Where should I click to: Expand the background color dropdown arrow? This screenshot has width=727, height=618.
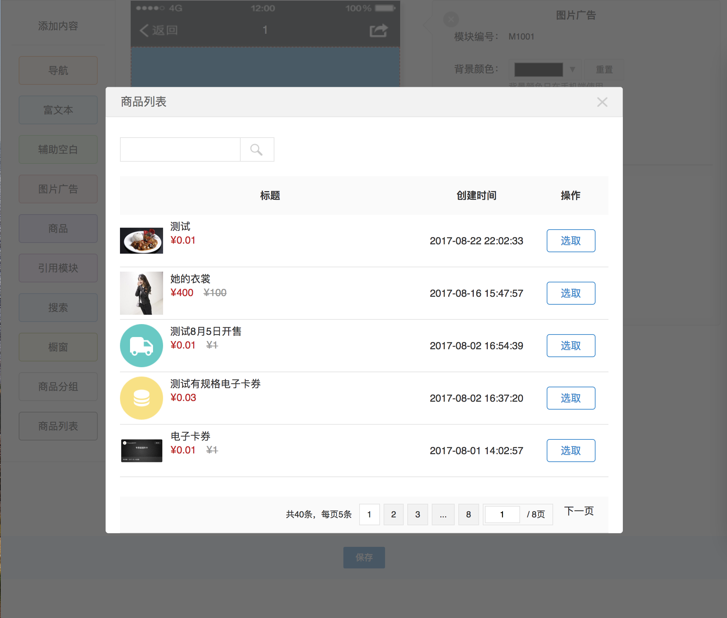click(x=573, y=69)
